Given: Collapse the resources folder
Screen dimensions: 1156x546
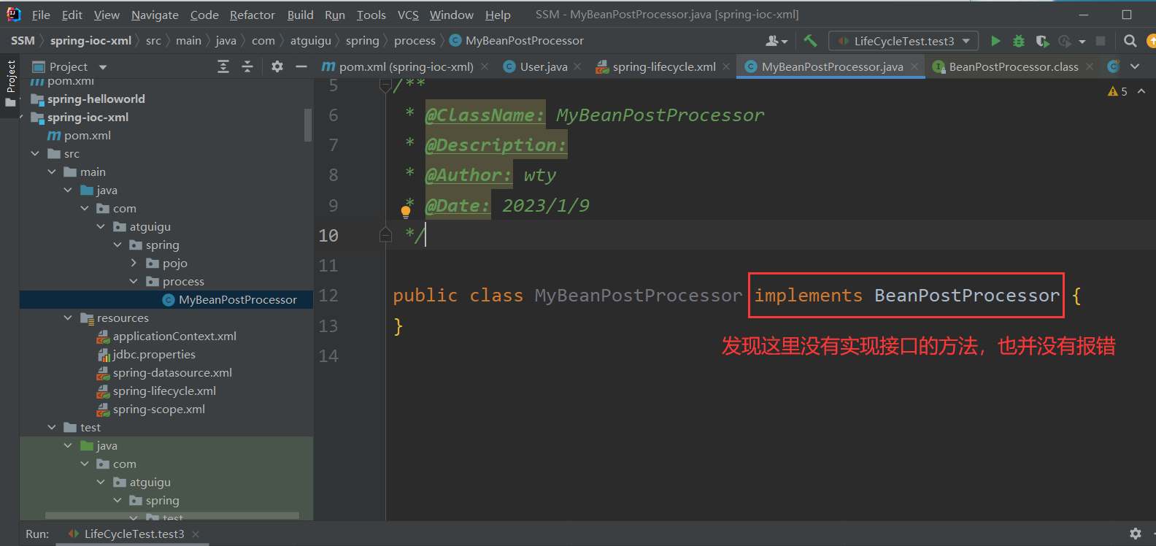Looking at the screenshot, I should (68, 318).
